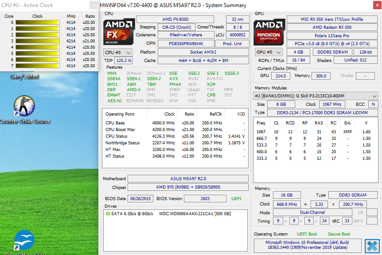The image size is (382, 255).
Task: Click the green UEFI label beside BIOS Version
Action: pyautogui.click(x=236, y=198)
